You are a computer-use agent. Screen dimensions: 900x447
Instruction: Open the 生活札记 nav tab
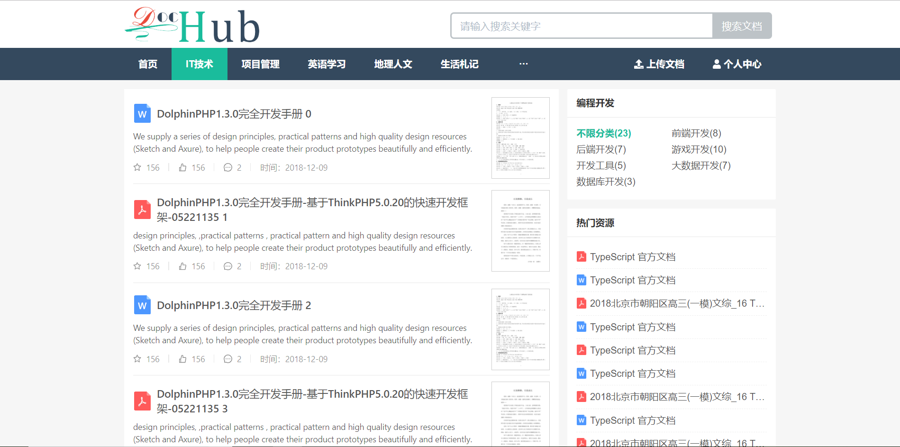460,64
